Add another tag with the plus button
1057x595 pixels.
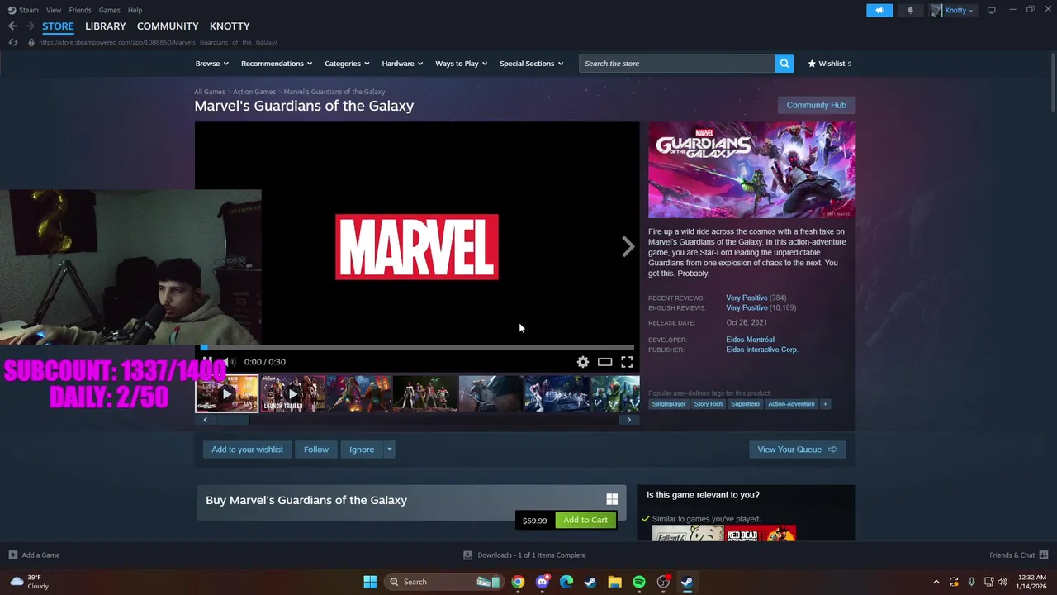tap(825, 404)
